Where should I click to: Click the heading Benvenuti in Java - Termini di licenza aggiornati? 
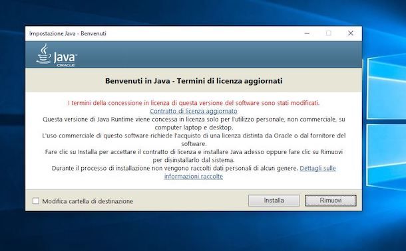click(194, 81)
